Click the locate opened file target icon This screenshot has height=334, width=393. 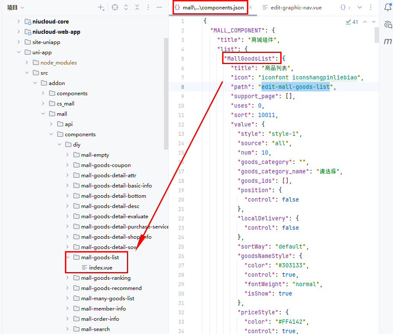point(114,7)
